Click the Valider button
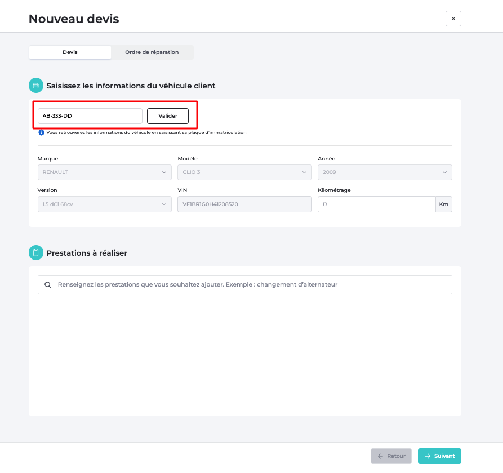 click(168, 116)
